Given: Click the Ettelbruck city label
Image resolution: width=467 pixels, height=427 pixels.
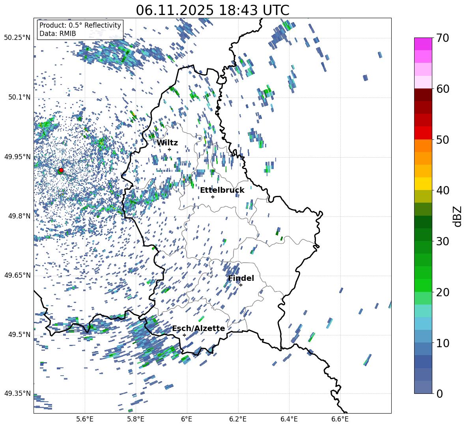Looking at the screenshot, I should click(222, 190).
